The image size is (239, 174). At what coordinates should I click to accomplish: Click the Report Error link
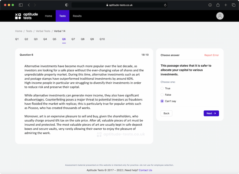click(x=211, y=55)
